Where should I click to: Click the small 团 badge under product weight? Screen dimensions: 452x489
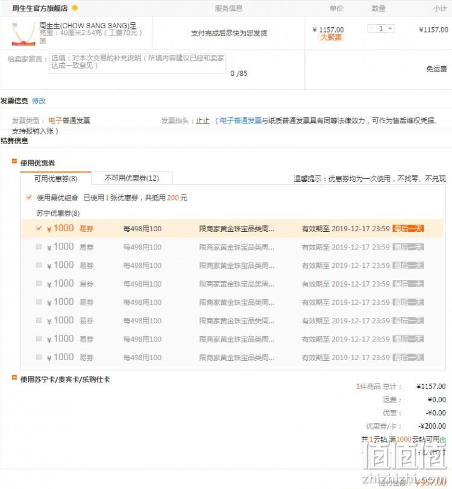[42, 40]
